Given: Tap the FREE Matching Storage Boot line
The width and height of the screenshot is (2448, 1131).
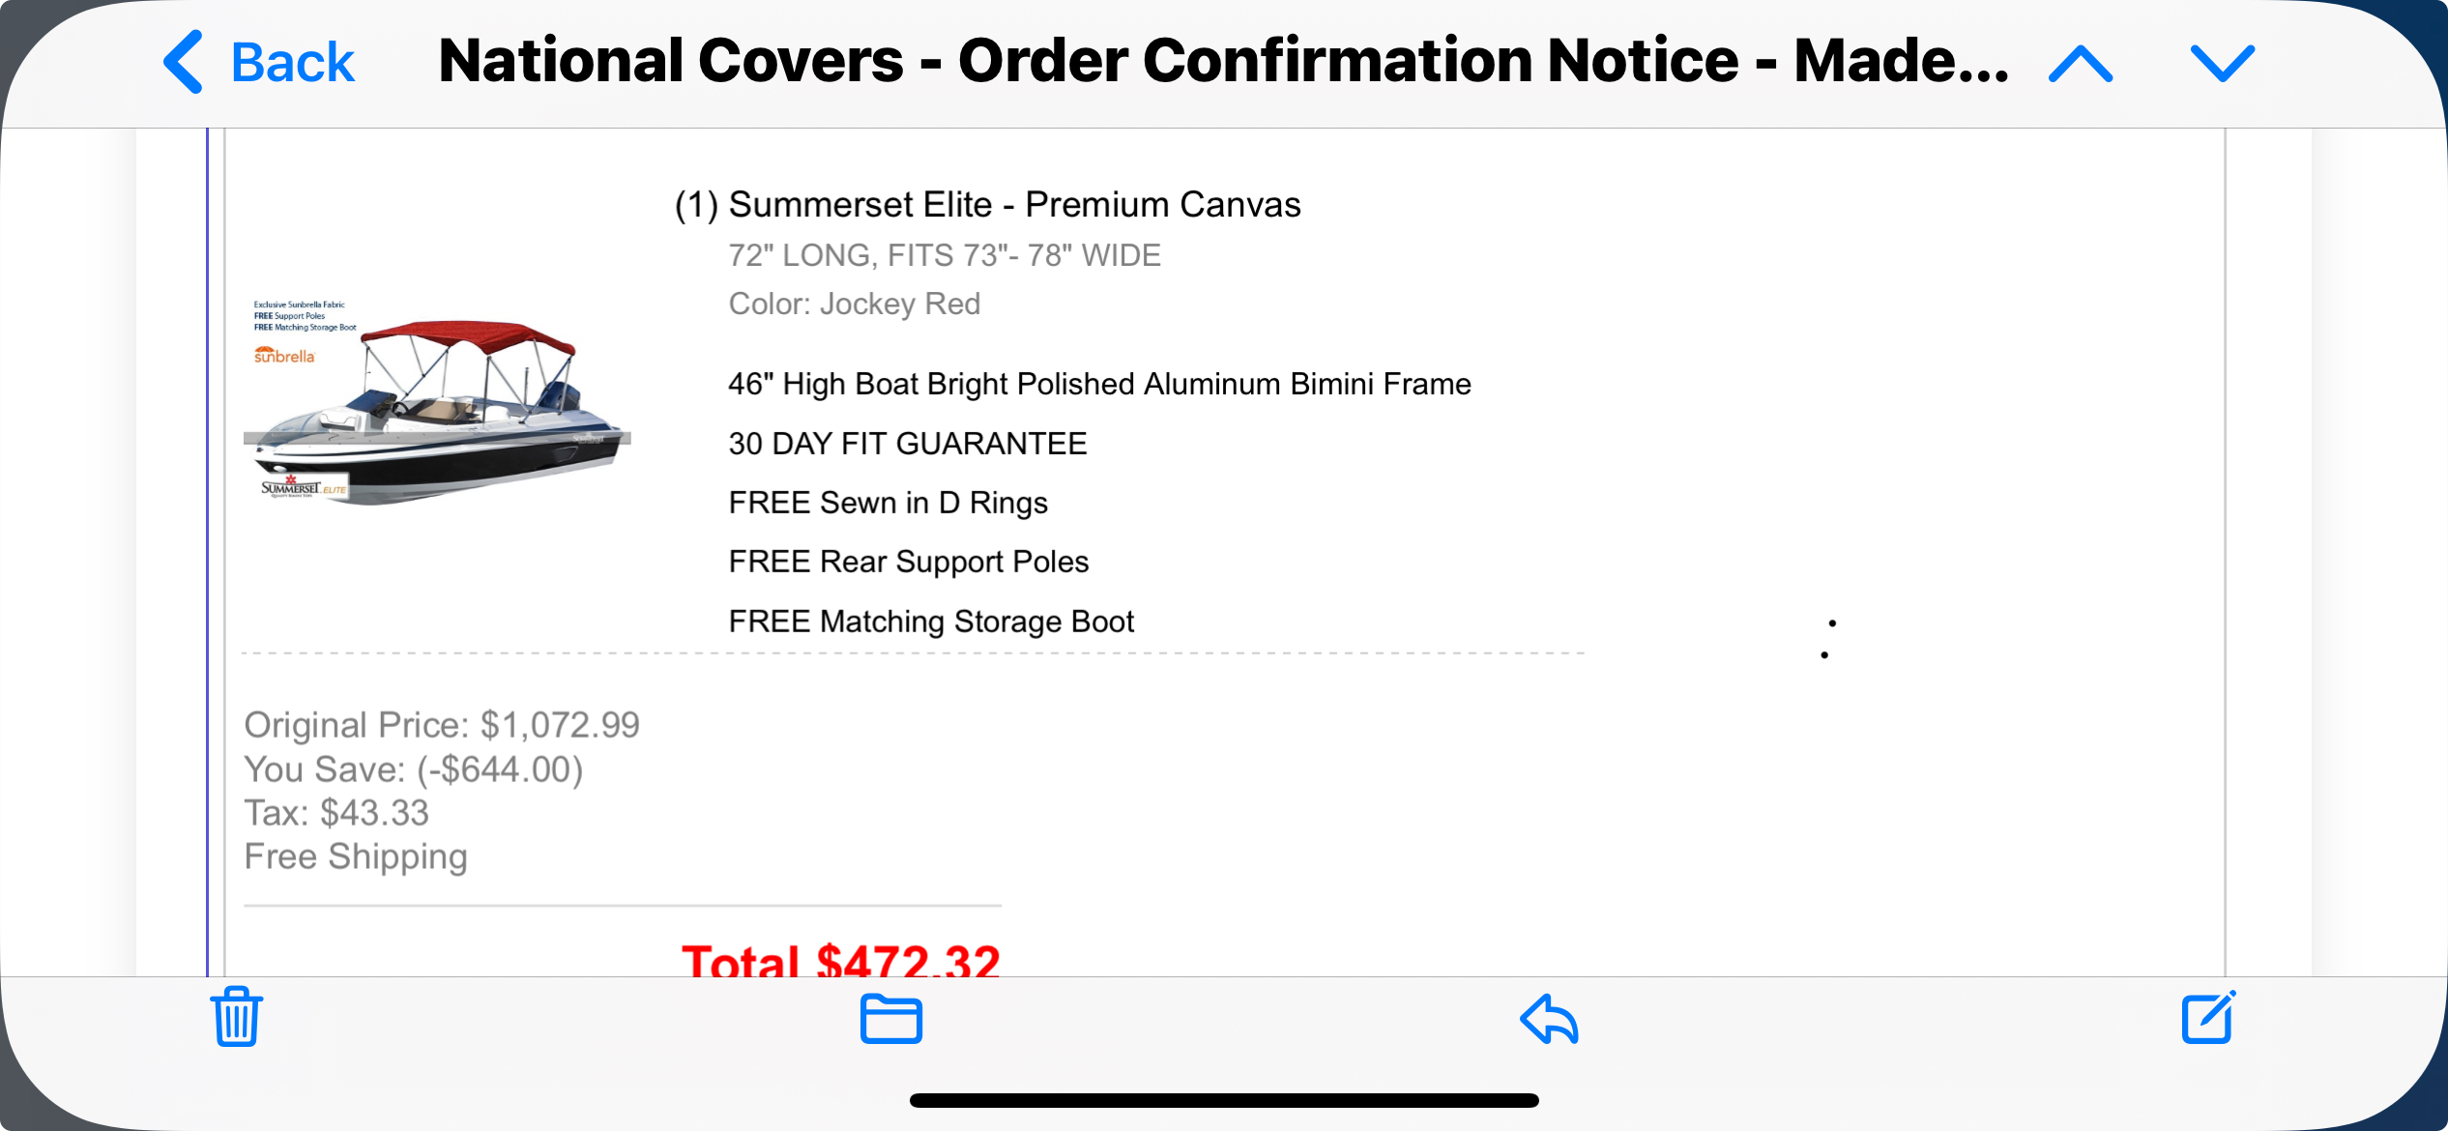Looking at the screenshot, I should [x=930, y=622].
